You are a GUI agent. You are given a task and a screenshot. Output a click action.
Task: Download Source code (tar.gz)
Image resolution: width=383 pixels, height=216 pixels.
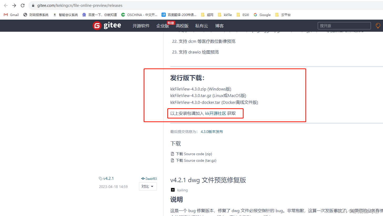pyautogui.click(x=196, y=160)
